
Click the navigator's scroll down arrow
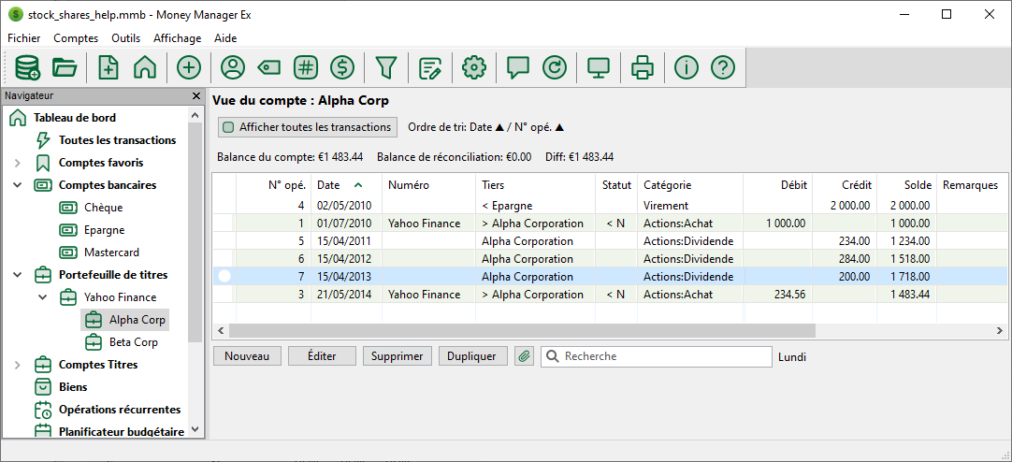(x=195, y=429)
